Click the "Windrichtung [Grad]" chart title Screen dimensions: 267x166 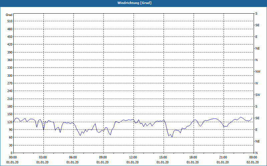(x=135, y=3)
